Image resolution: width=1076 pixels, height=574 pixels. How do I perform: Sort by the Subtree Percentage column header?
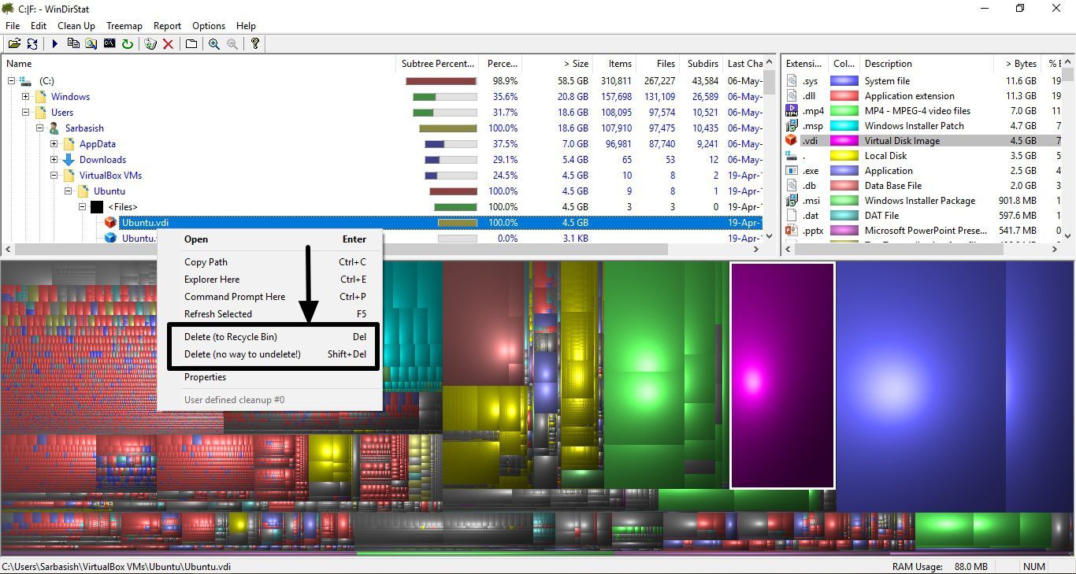[x=438, y=64]
